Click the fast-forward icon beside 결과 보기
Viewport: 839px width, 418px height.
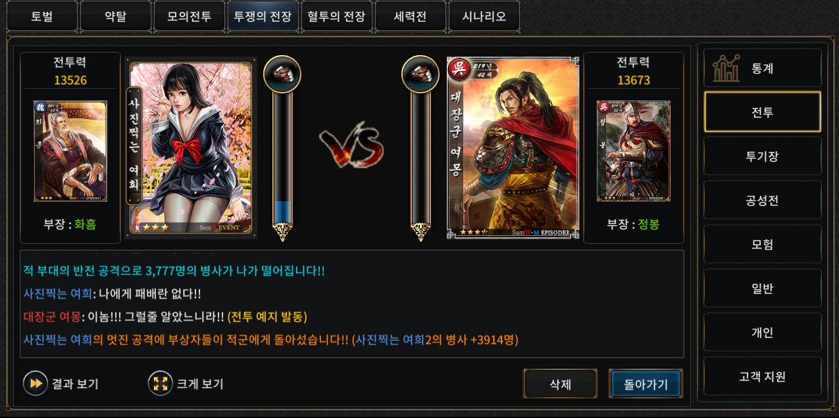coord(36,384)
